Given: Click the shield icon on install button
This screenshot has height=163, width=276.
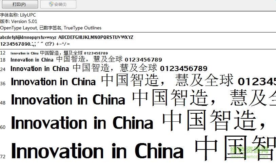Looking at the screenshot, I should click(x=51, y=4).
